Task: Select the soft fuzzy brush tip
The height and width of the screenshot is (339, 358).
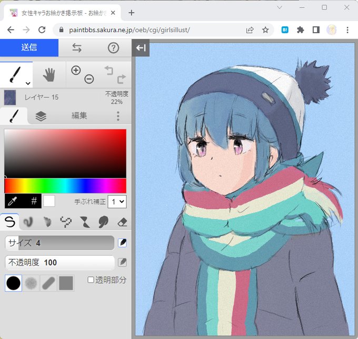Action: [x=31, y=283]
